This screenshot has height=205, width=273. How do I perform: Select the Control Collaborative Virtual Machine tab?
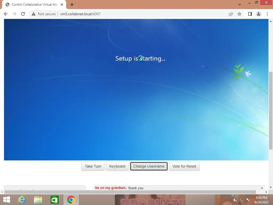tap(34, 5)
